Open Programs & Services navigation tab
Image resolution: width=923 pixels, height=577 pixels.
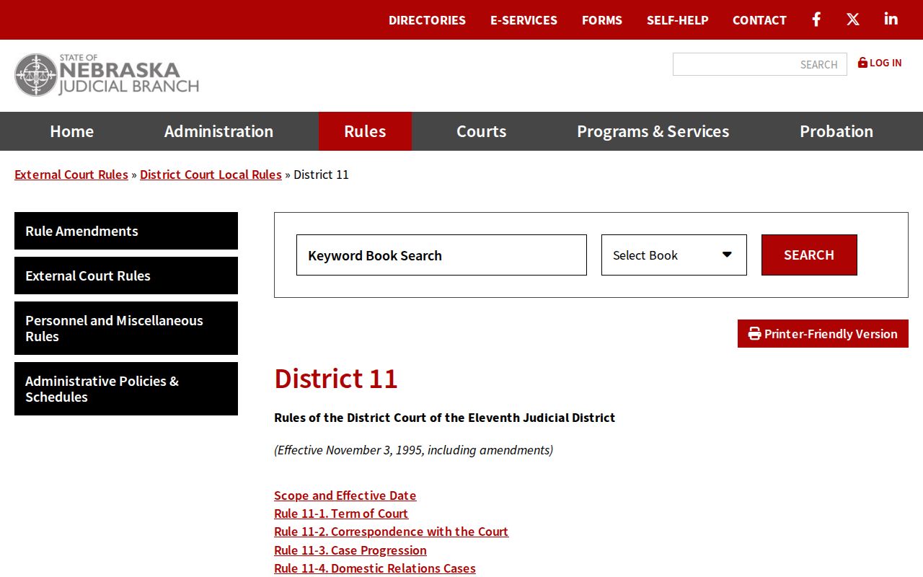coord(653,131)
